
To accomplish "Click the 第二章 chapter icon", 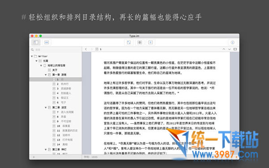I will pyautogui.click(x=49, y=108).
